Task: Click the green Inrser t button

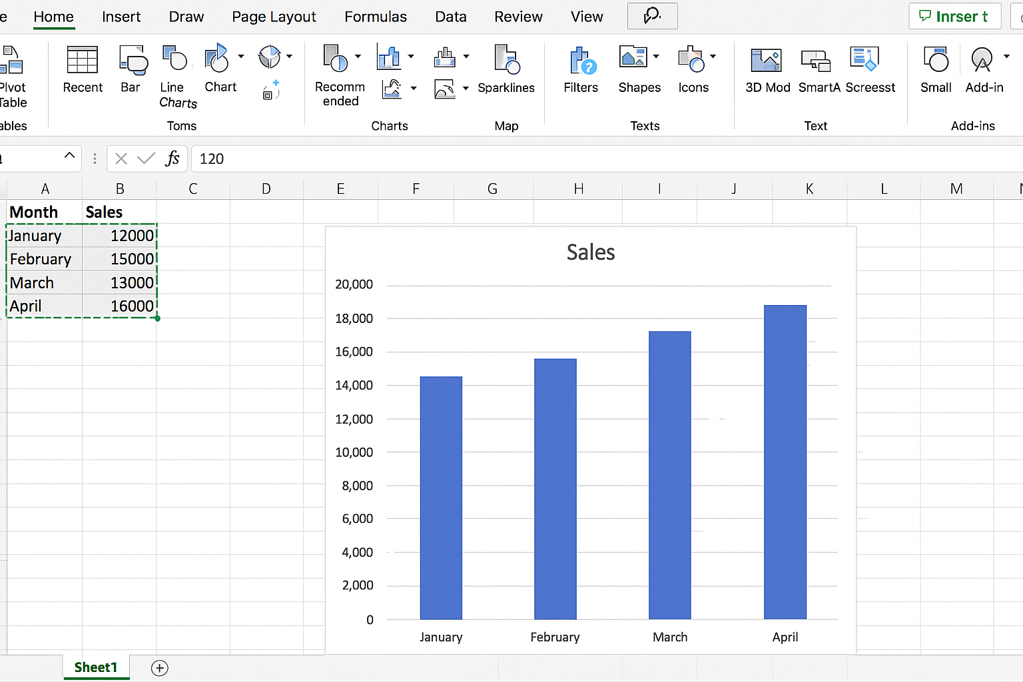Action: coord(954,16)
